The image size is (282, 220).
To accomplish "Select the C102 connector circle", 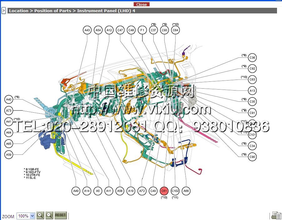I will coord(175,191).
